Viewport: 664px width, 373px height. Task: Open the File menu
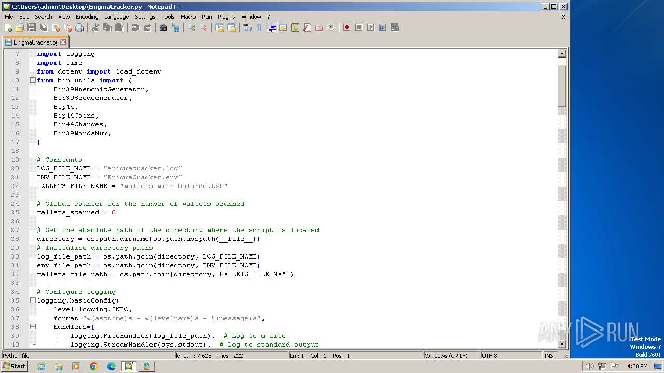(9, 17)
